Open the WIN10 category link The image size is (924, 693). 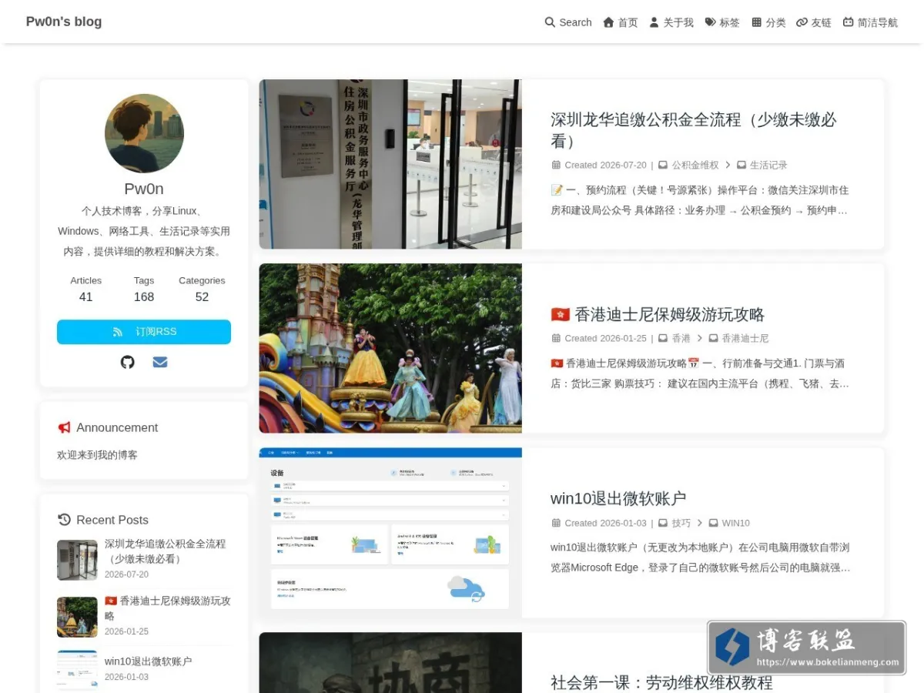coord(735,523)
